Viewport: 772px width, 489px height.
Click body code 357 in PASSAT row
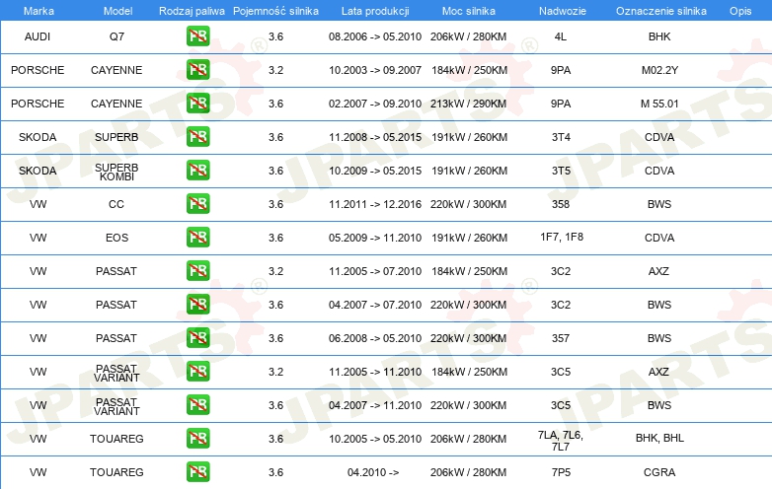click(561, 338)
